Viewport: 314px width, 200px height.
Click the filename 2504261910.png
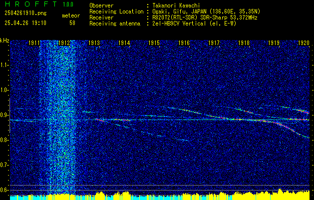(25, 13)
